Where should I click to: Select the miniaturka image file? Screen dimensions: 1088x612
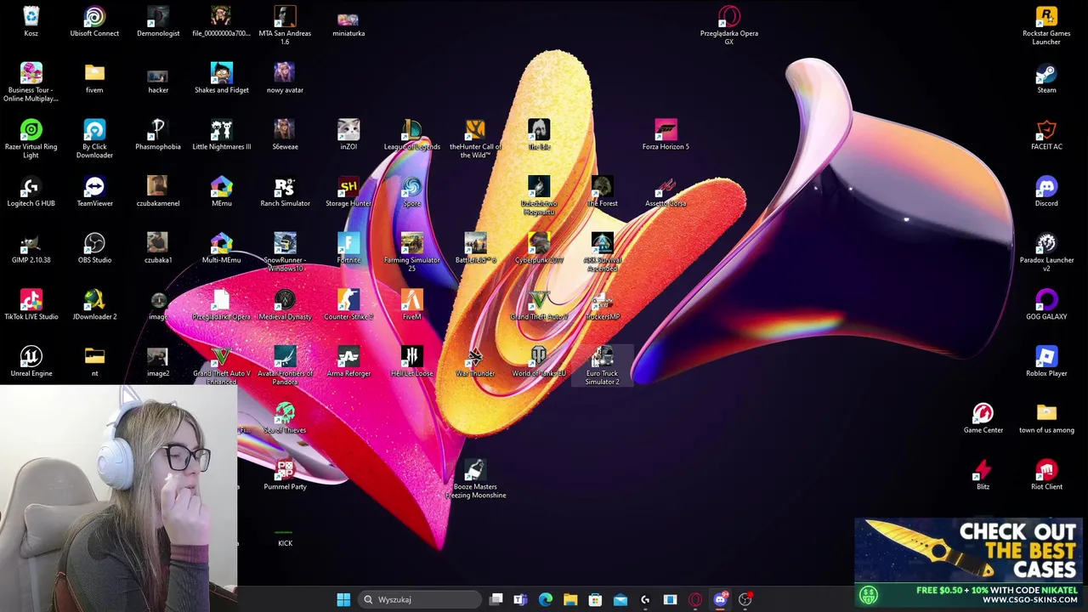(x=348, y=22)
